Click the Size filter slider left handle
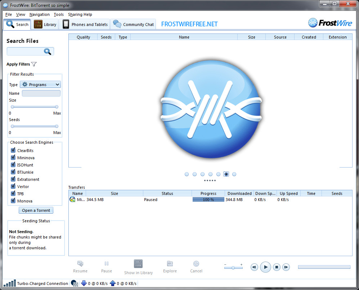Viewport: 359px width, 290px height. point(12,107)
